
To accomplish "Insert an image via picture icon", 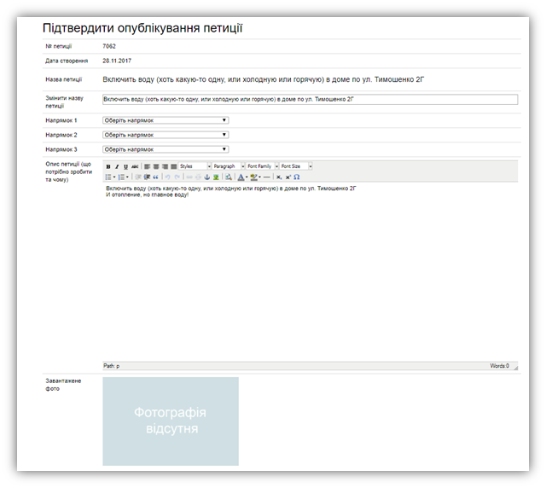I will pyautogui.click(x=216, y=177).
